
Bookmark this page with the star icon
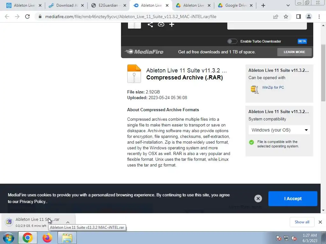click(286, 17)
